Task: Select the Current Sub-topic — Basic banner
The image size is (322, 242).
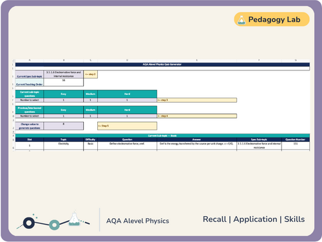Action: 162,136
